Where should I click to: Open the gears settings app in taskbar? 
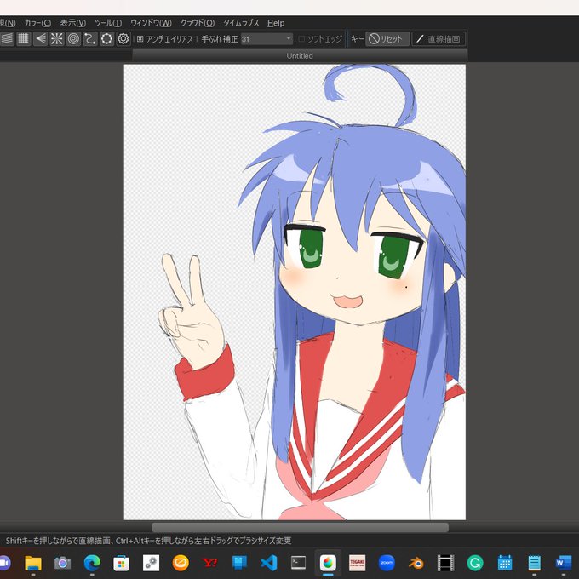tap(151, 563)
